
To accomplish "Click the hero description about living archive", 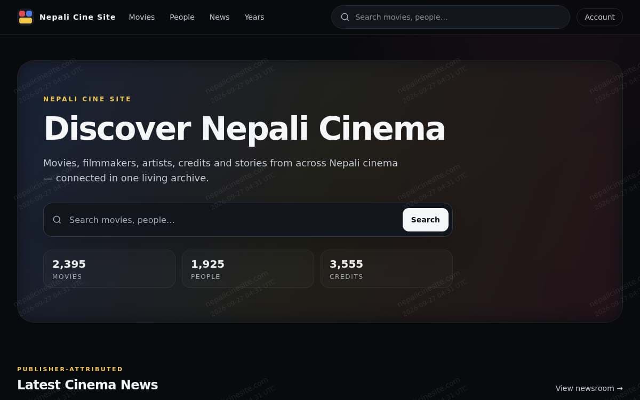I will [x=220, y=171].
